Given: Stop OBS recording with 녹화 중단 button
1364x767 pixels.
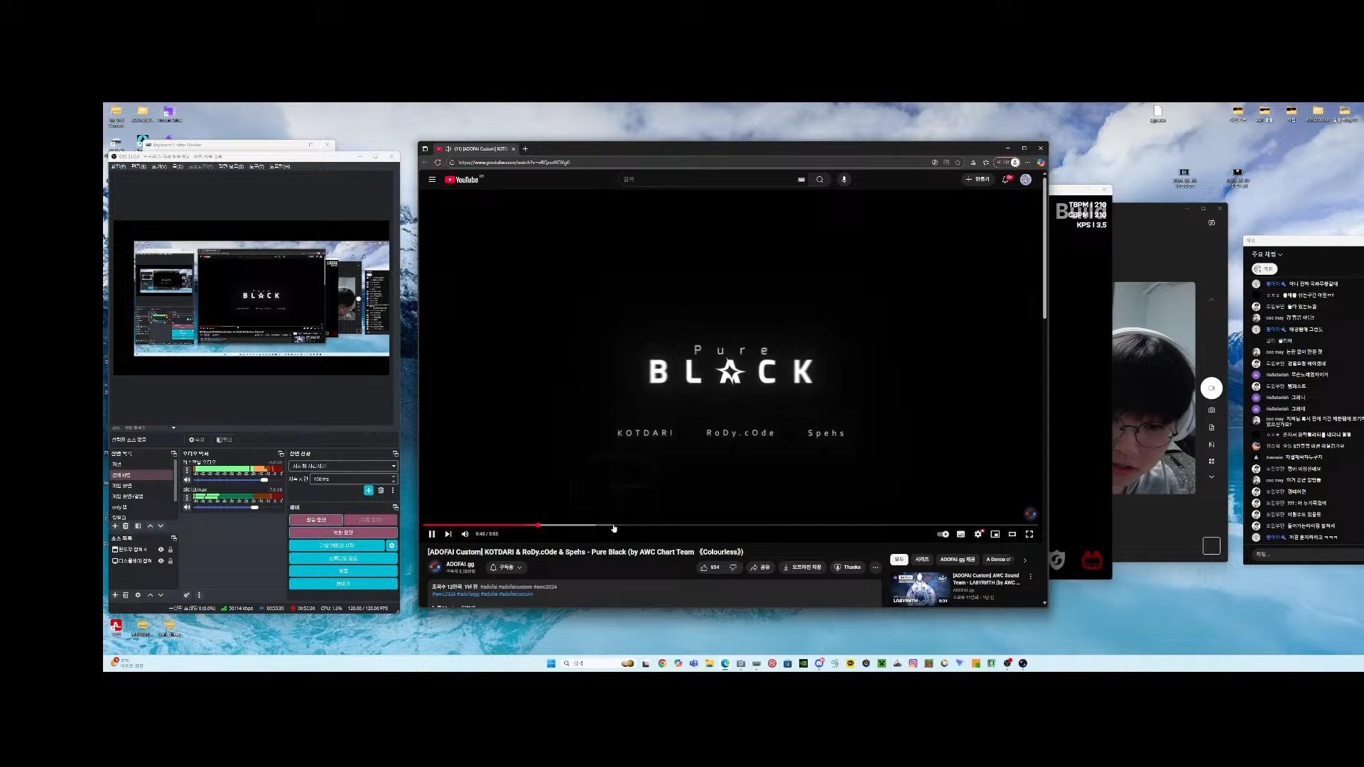Looking at the screenshot, I should [343, 533].
